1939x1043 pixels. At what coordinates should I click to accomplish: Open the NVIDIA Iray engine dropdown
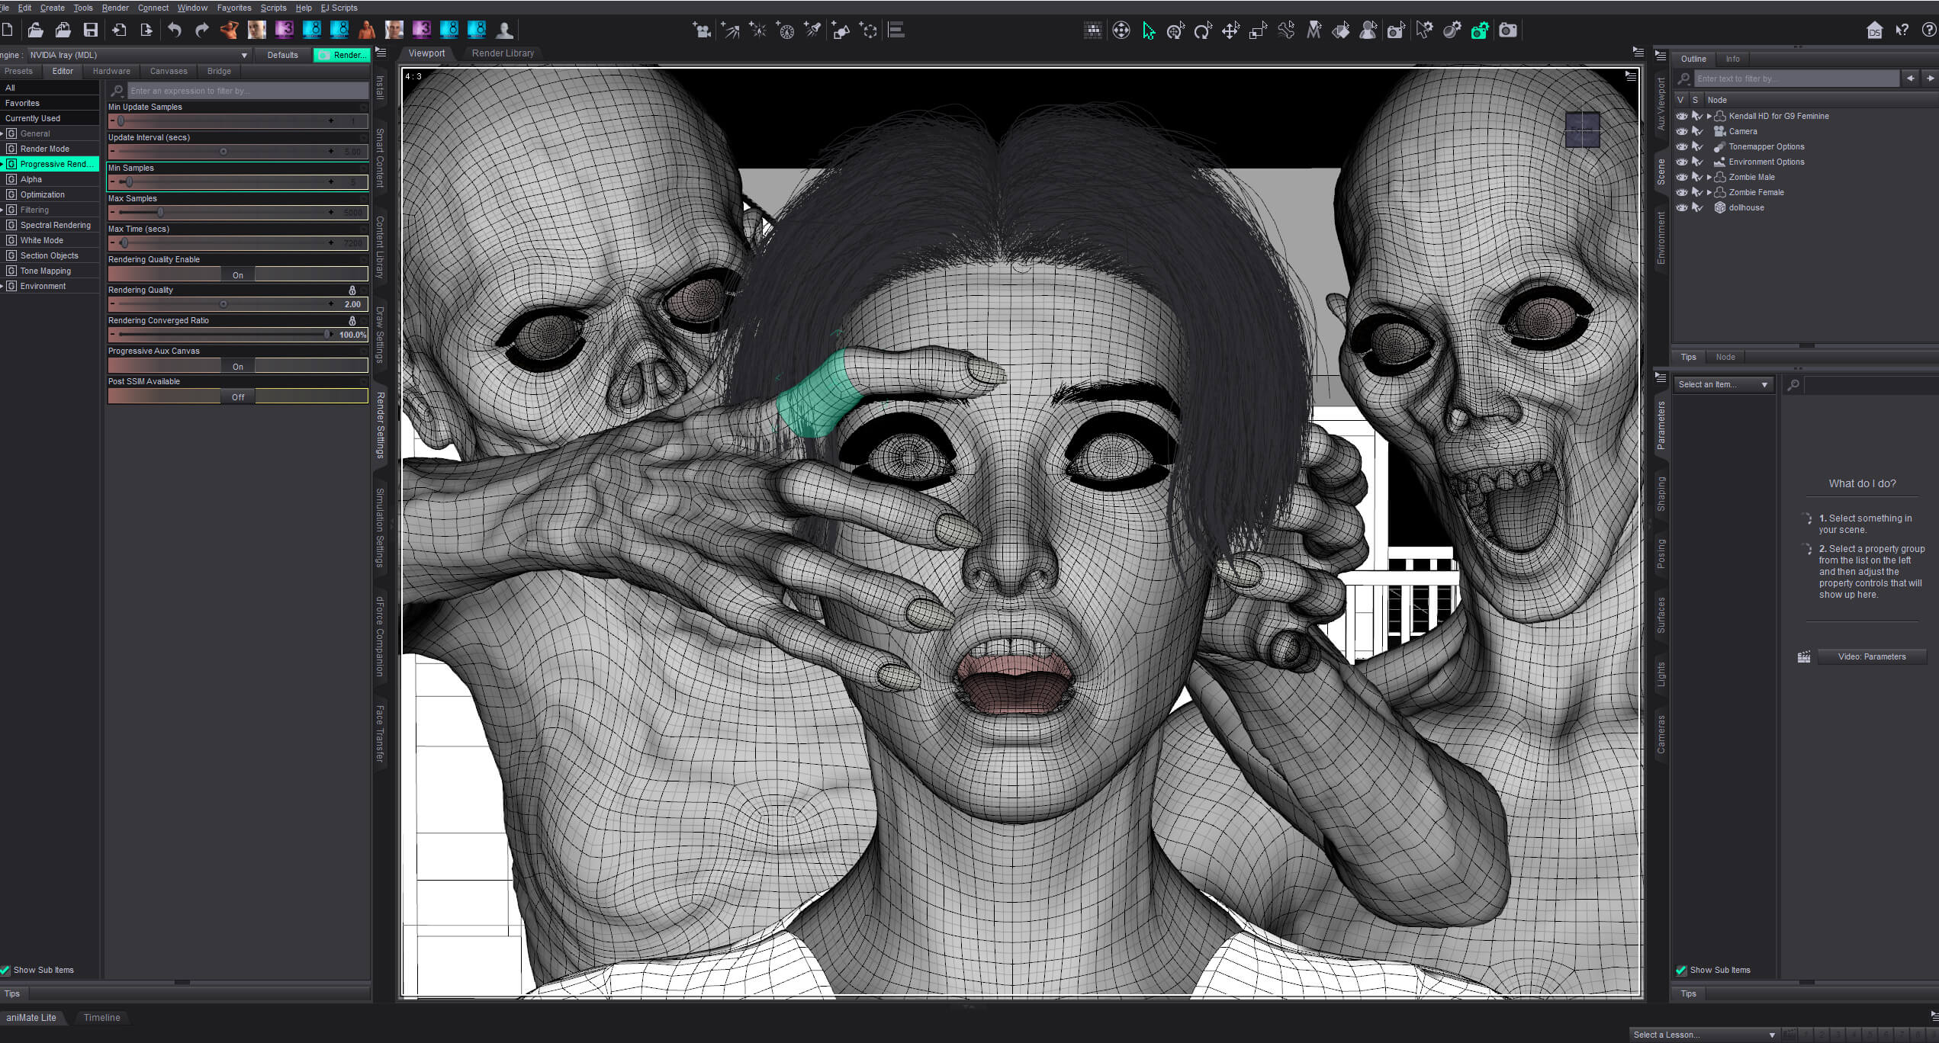click(x=138, y=55)
